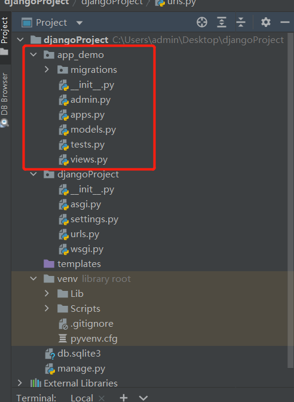Screen dimensions: 294x402
Task: Click the Expand All toolbar icon
Action: [x=222, y=22]
